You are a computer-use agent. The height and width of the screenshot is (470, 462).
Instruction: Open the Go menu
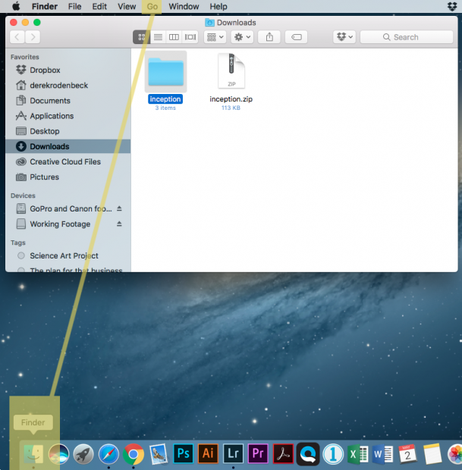click(152, 6)
